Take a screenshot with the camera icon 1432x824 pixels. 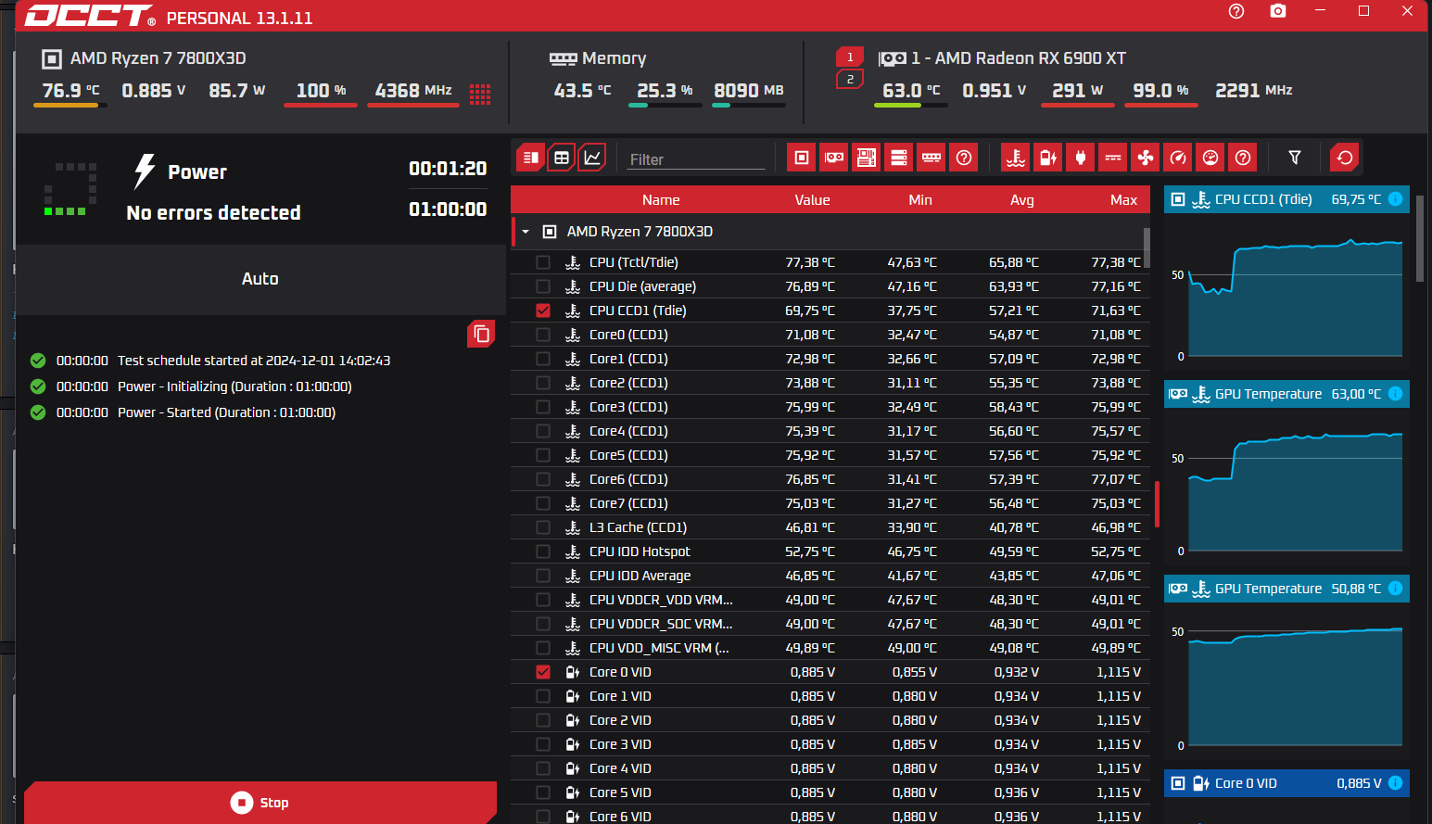point(1278,11)
